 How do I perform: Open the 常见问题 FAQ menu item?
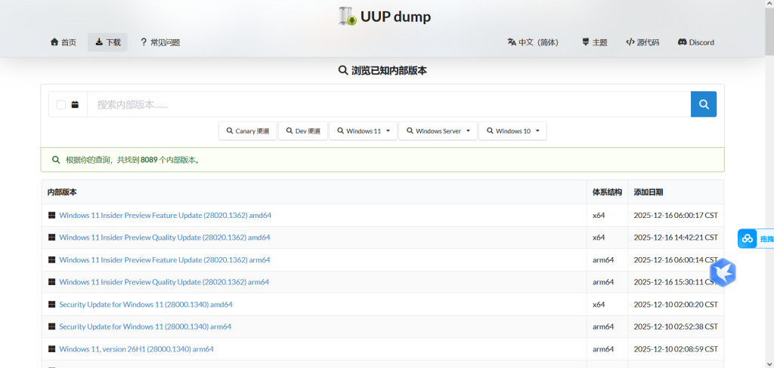(159, 42)
